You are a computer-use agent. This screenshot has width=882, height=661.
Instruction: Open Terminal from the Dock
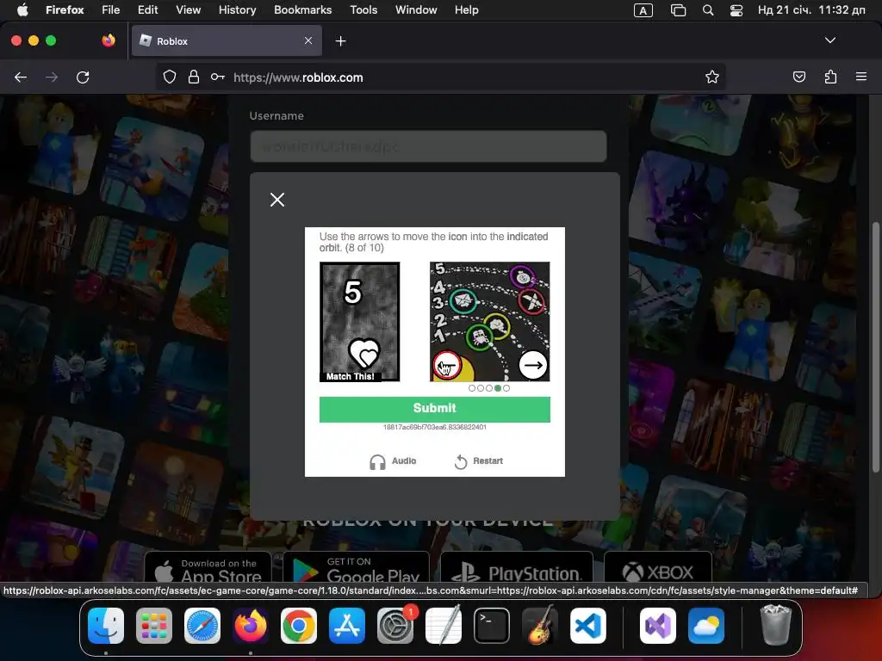(x=492, y=626)
